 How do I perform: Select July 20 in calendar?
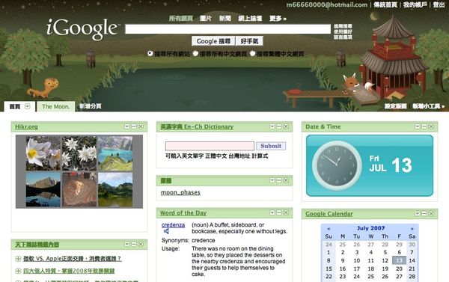[399, 269]
